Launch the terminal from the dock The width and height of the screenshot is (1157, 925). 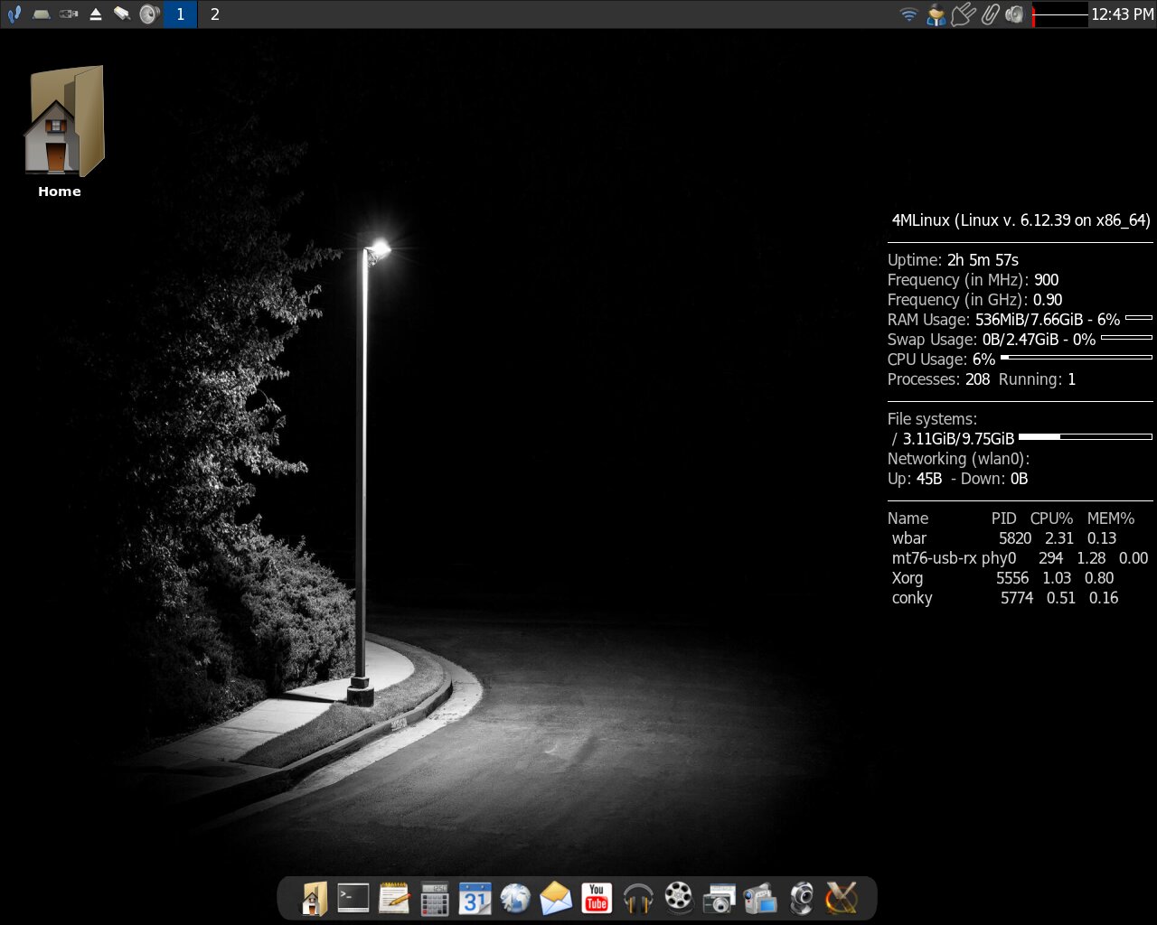click(353, 898)
